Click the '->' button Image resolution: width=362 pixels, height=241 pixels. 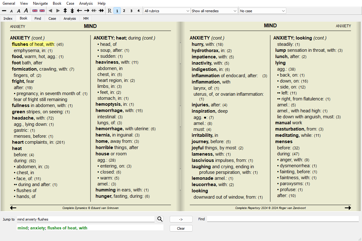[x=181, y=219]
